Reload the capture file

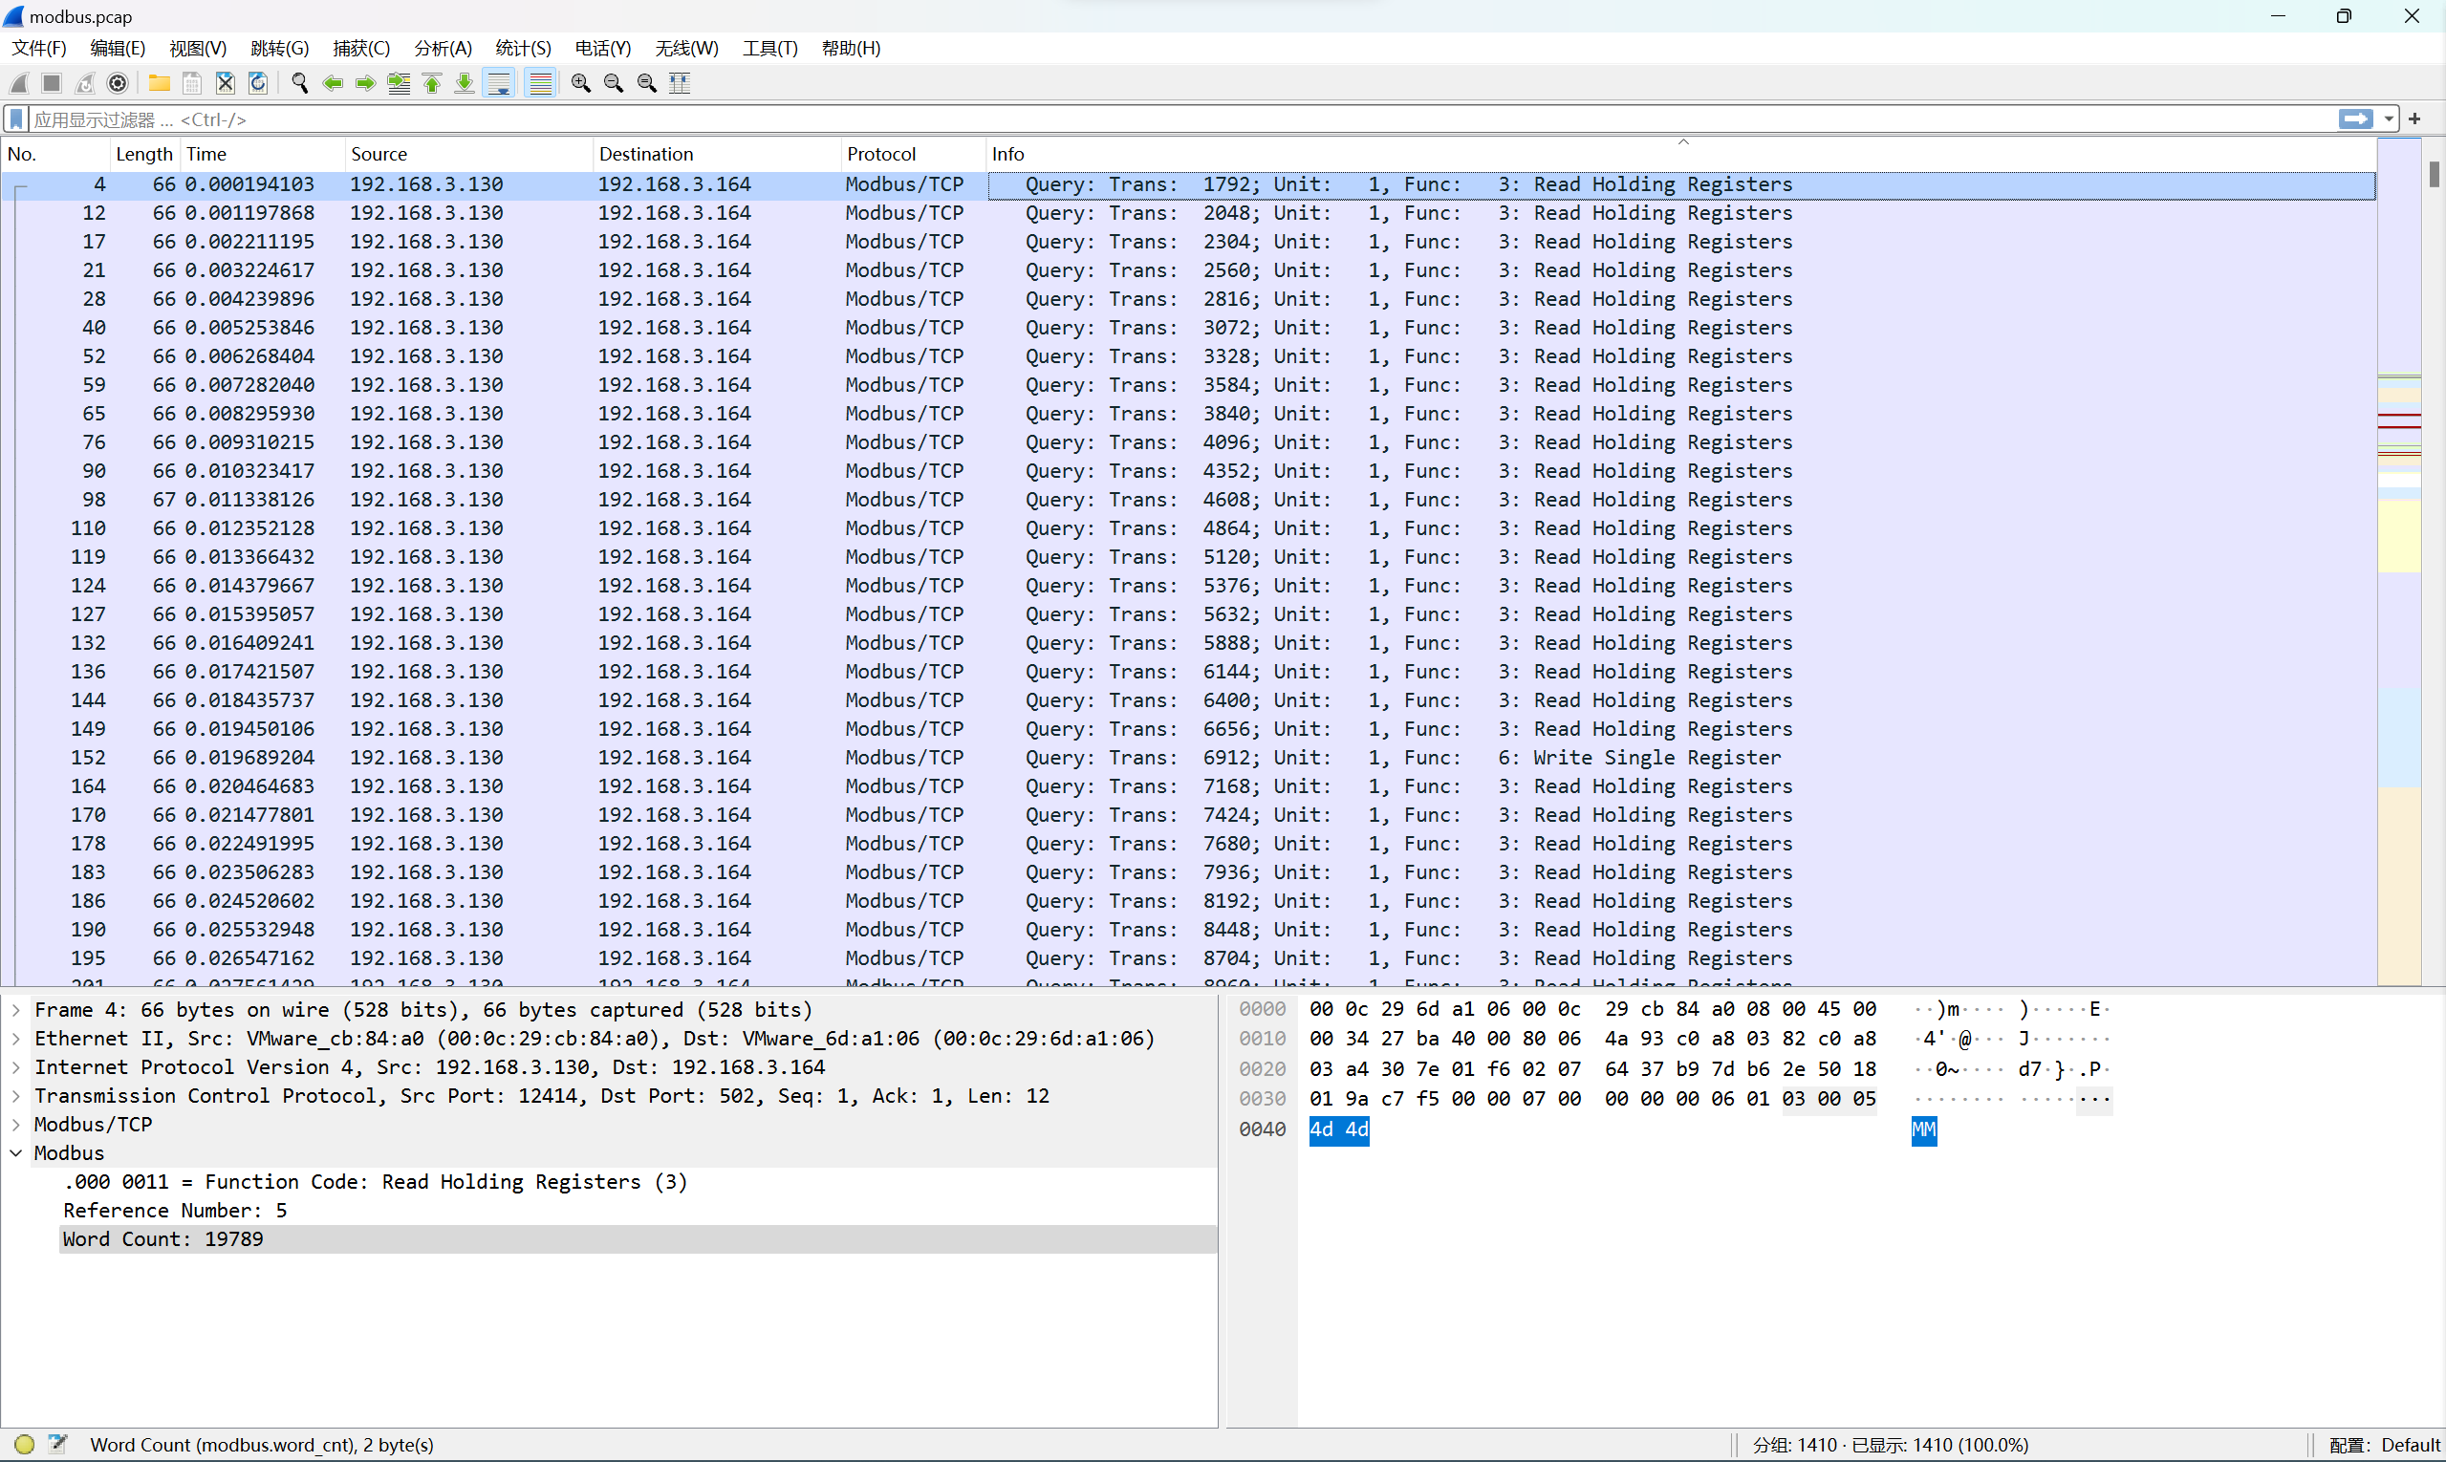click(x=258, y=83)
